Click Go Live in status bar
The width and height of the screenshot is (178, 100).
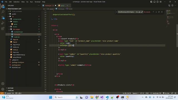(x=166, y=93)
